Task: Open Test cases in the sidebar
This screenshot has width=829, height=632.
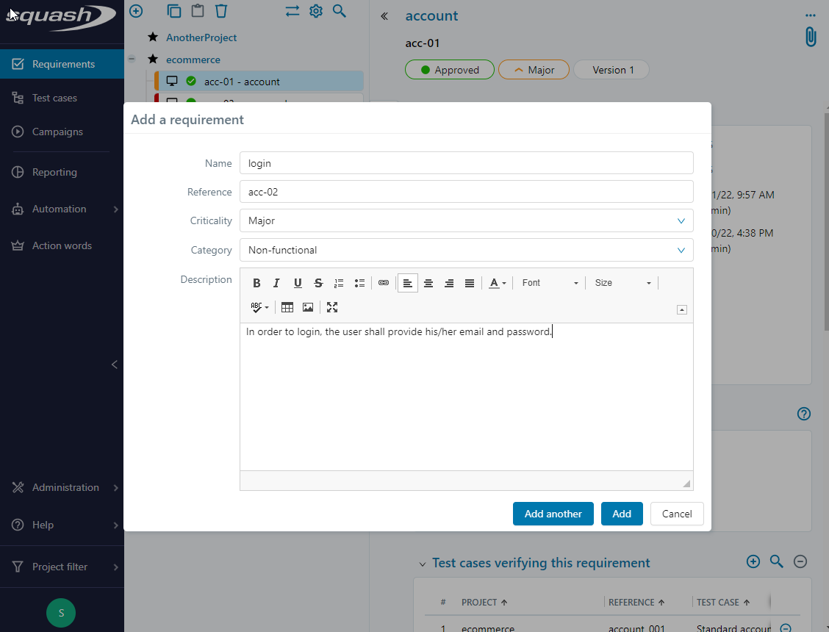Action: pyautogui.click(x=54, y=98)
